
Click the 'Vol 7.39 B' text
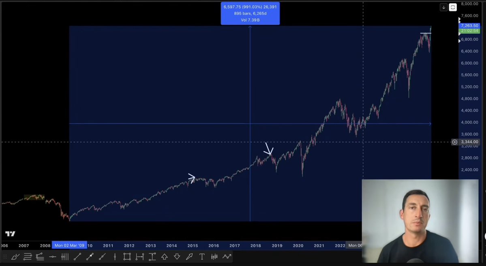tap(250, 20)
